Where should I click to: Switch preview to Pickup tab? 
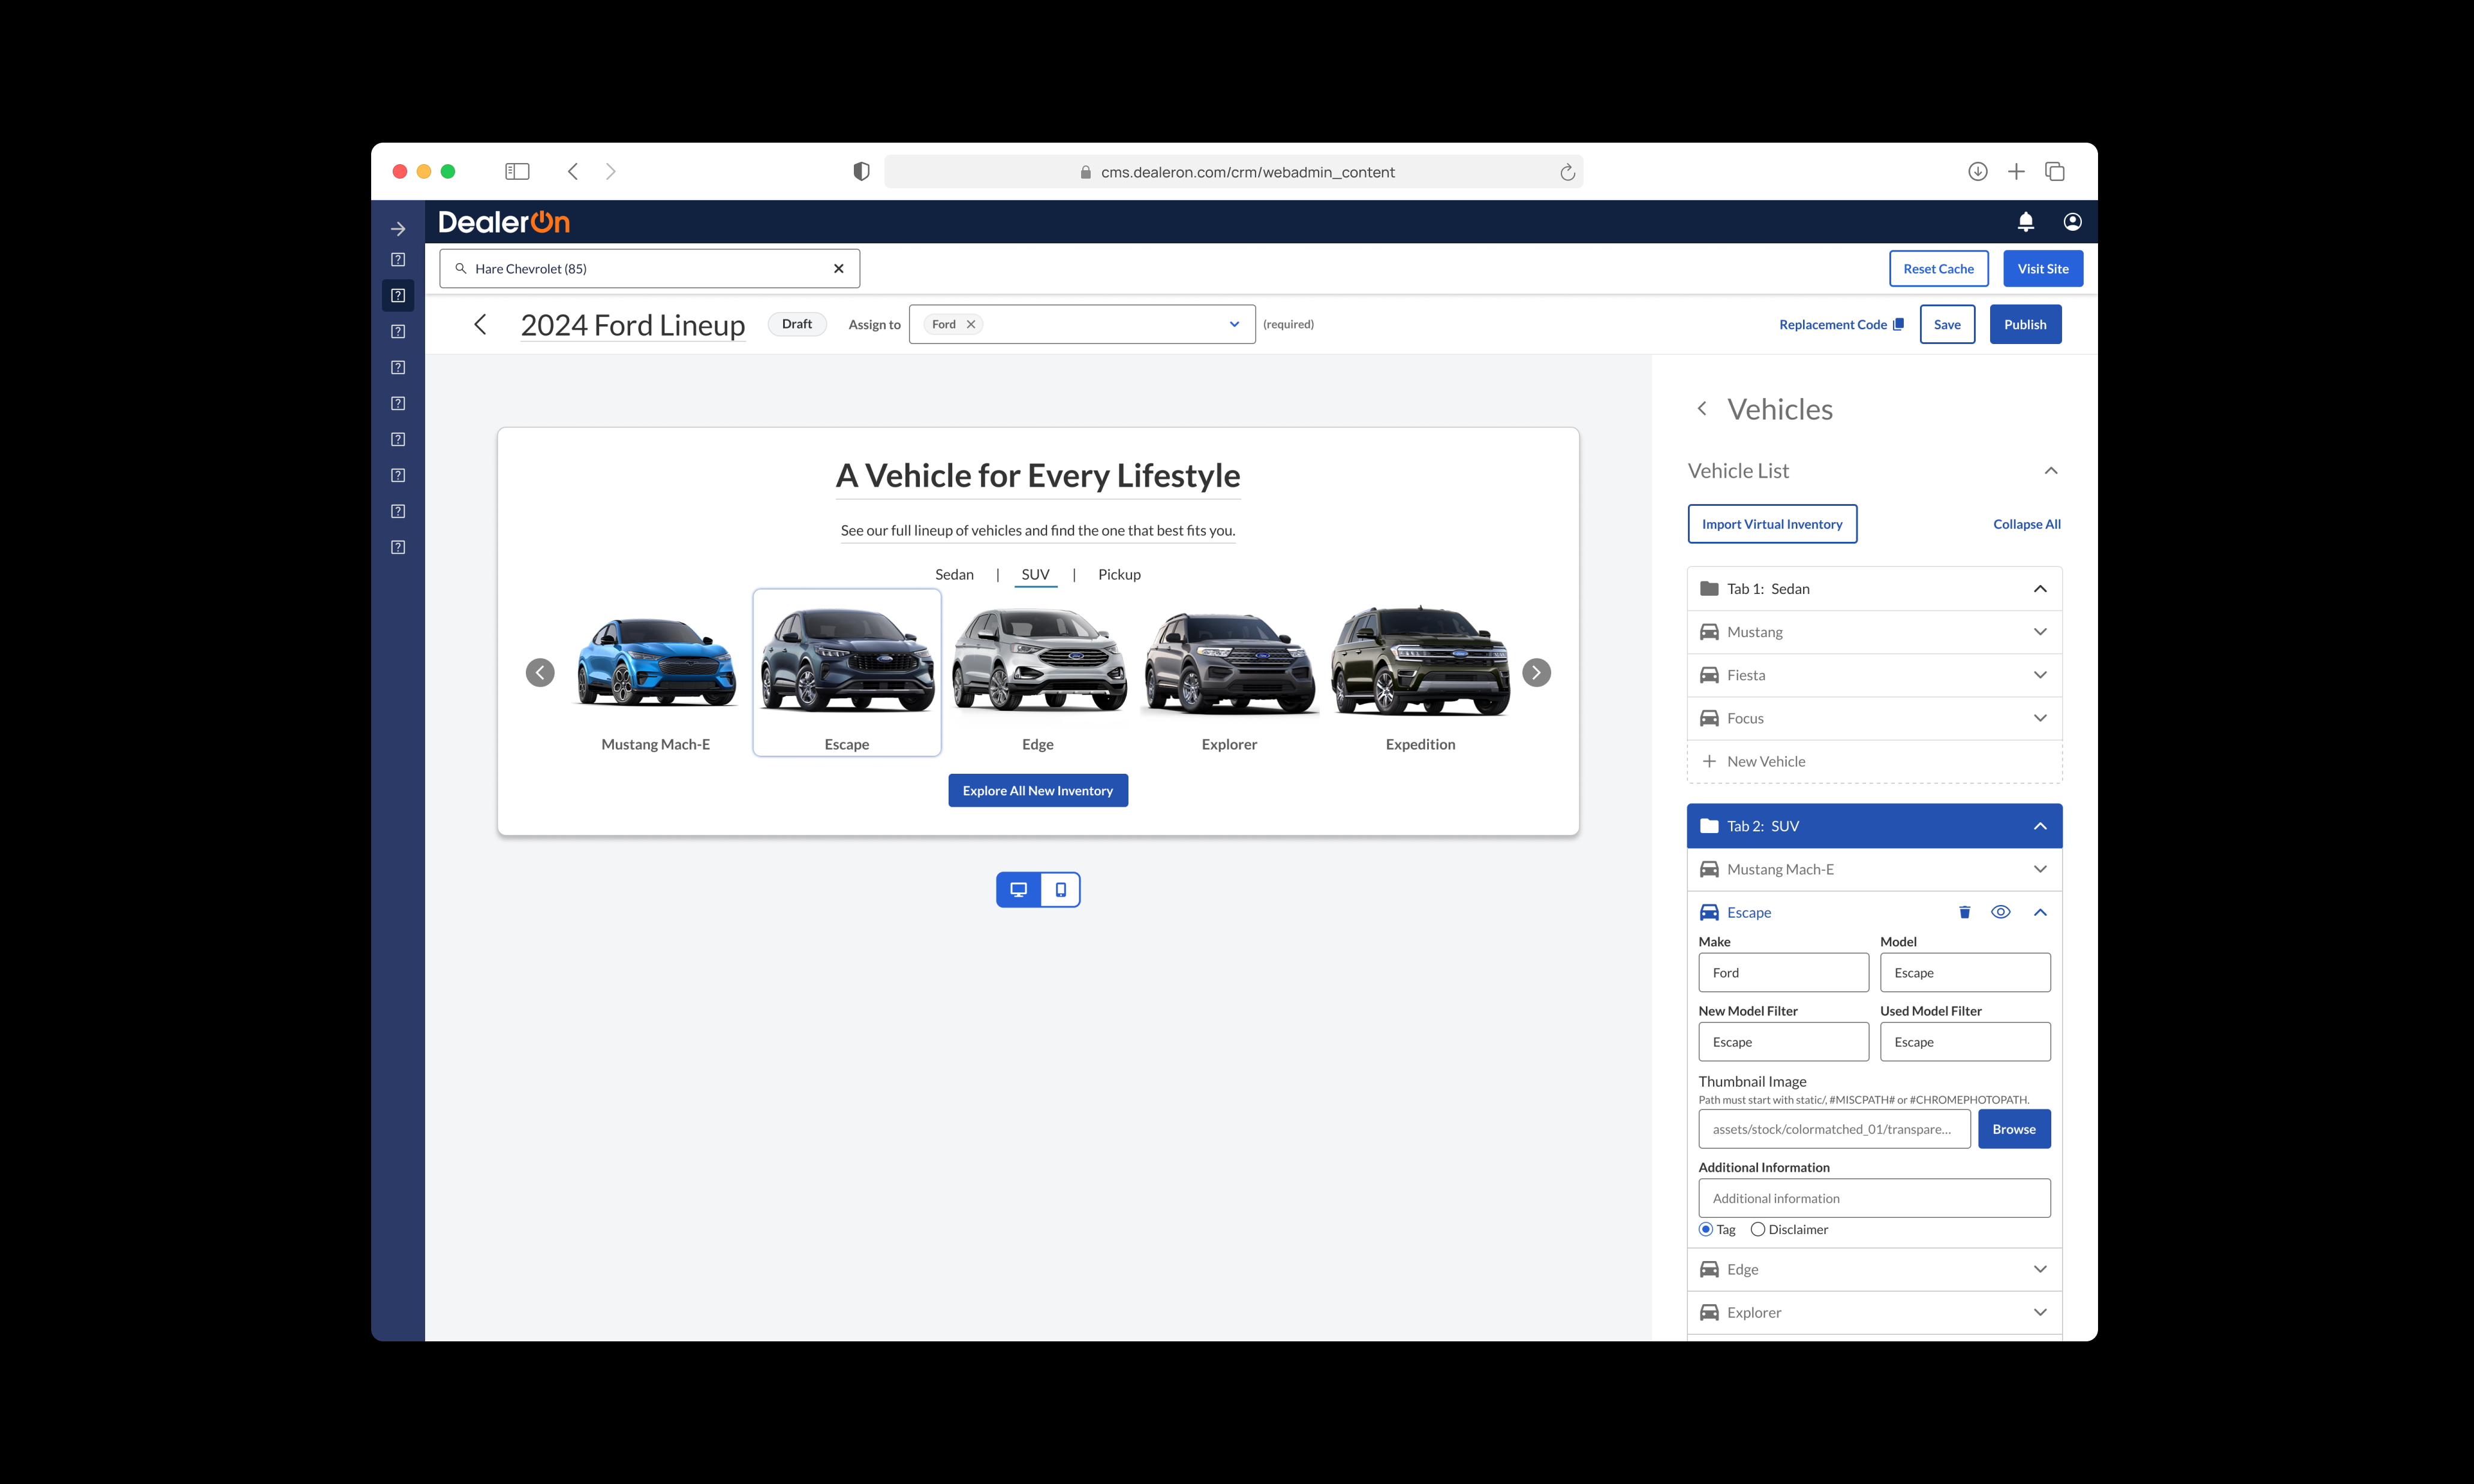pos(1119,574)
